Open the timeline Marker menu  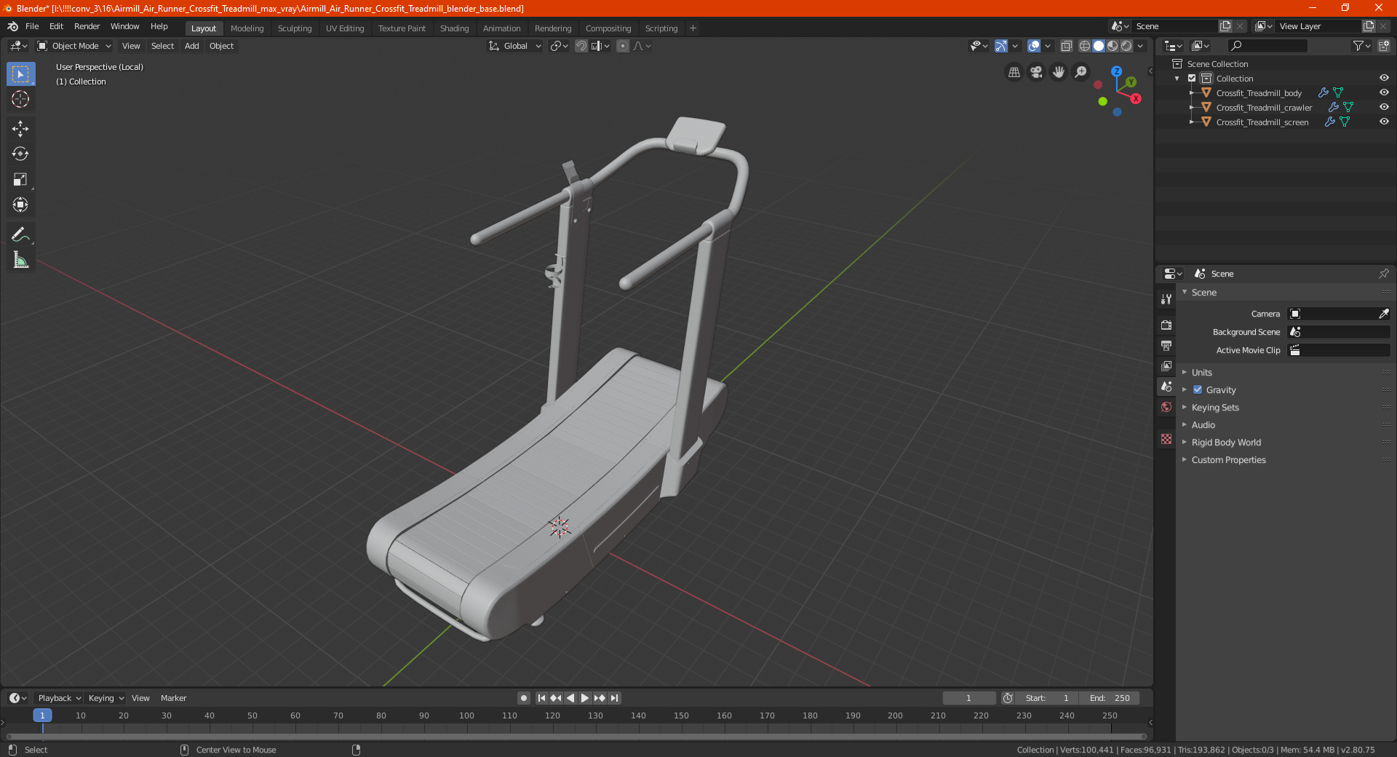[x=173, y=698]
